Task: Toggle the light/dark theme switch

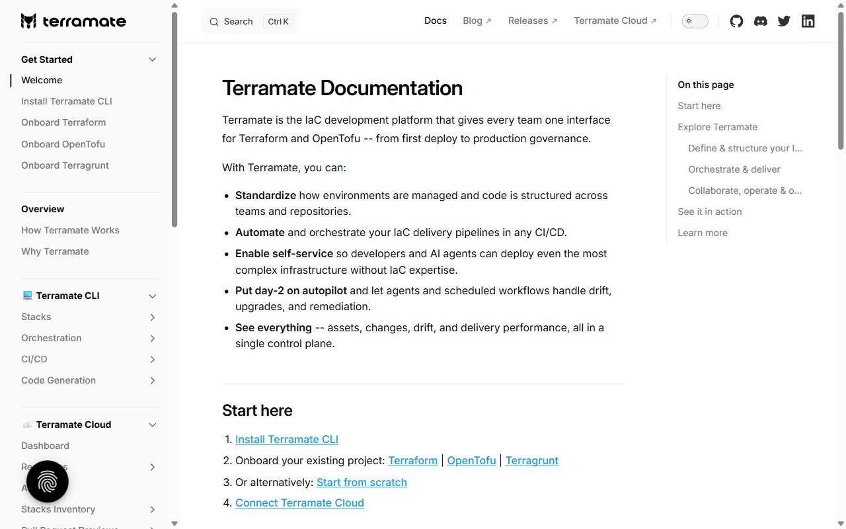Action: [695, 21]
